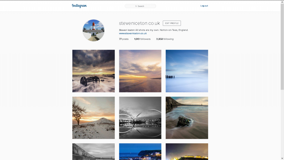Open the blue sea groynes photo
This screenshot has width=284, height=160.
click(x=187, y=71)
